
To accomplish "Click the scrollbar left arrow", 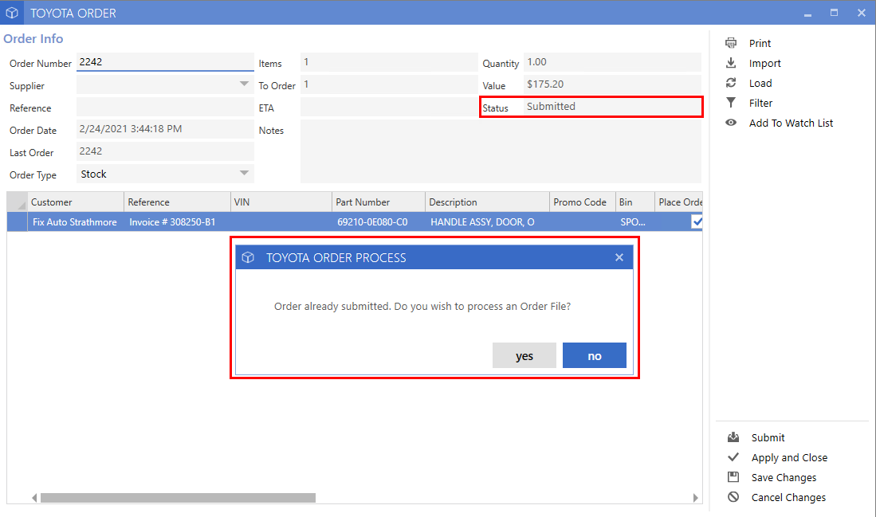I will (34, 497).
